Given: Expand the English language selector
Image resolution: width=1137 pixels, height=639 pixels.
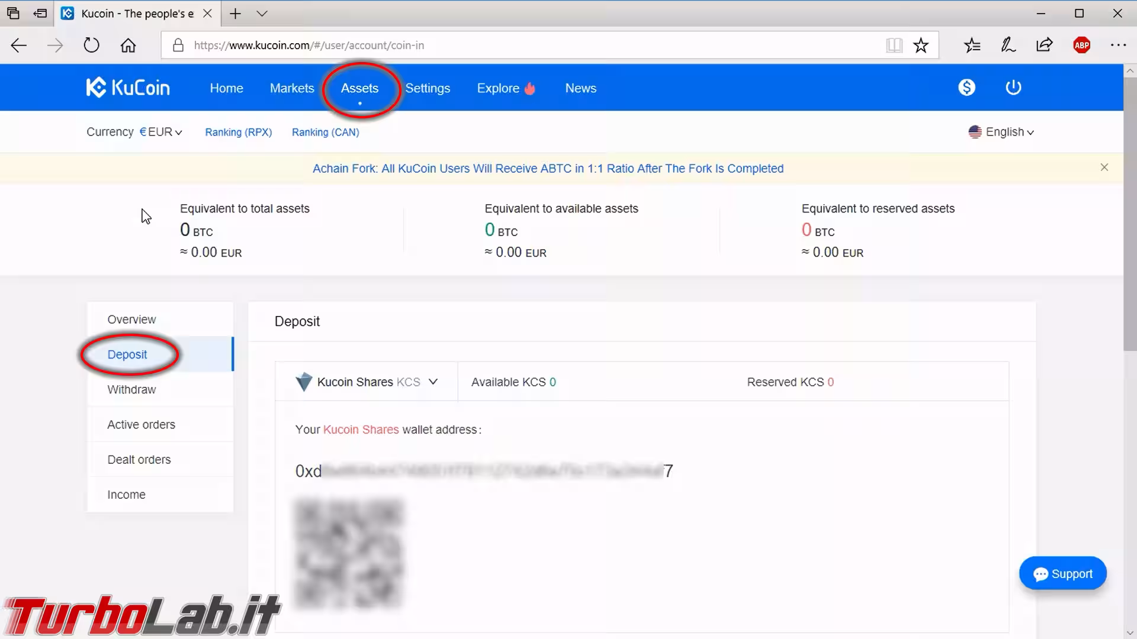Looking at the screenshot, I should (1001, 132).
